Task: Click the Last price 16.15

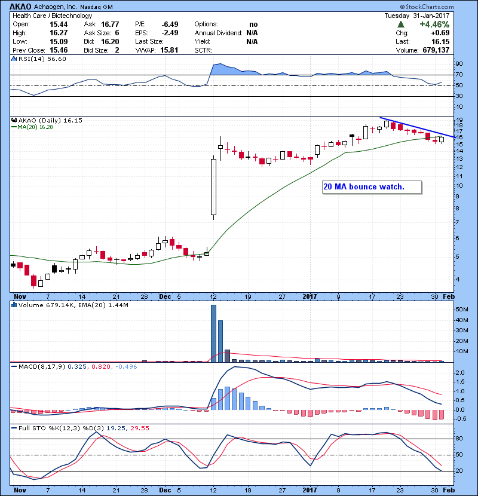Action: tap(440, 41)
